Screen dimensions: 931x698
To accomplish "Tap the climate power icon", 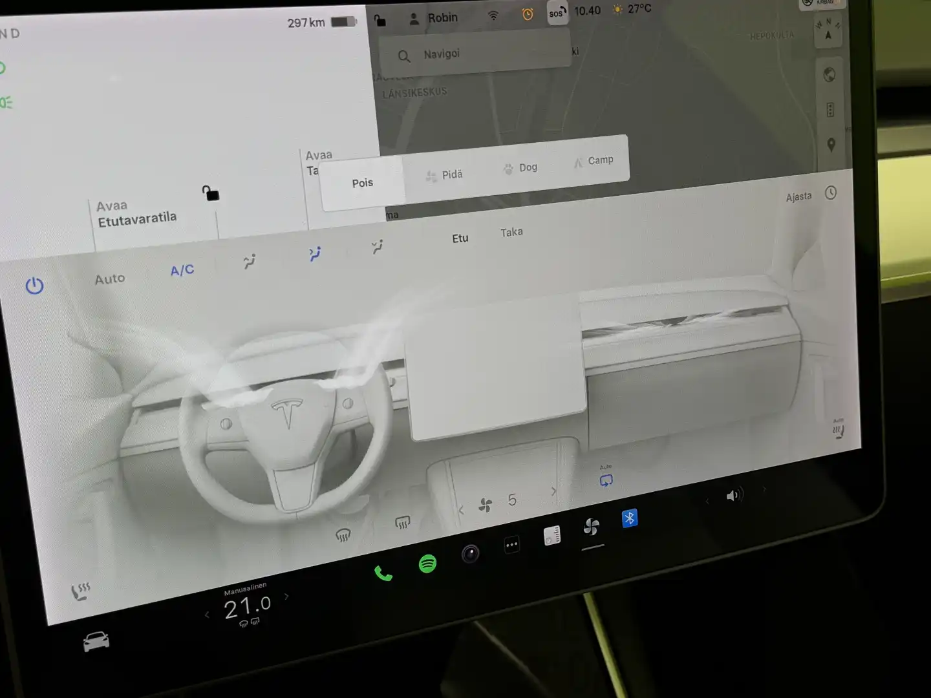I will (34, 285).
